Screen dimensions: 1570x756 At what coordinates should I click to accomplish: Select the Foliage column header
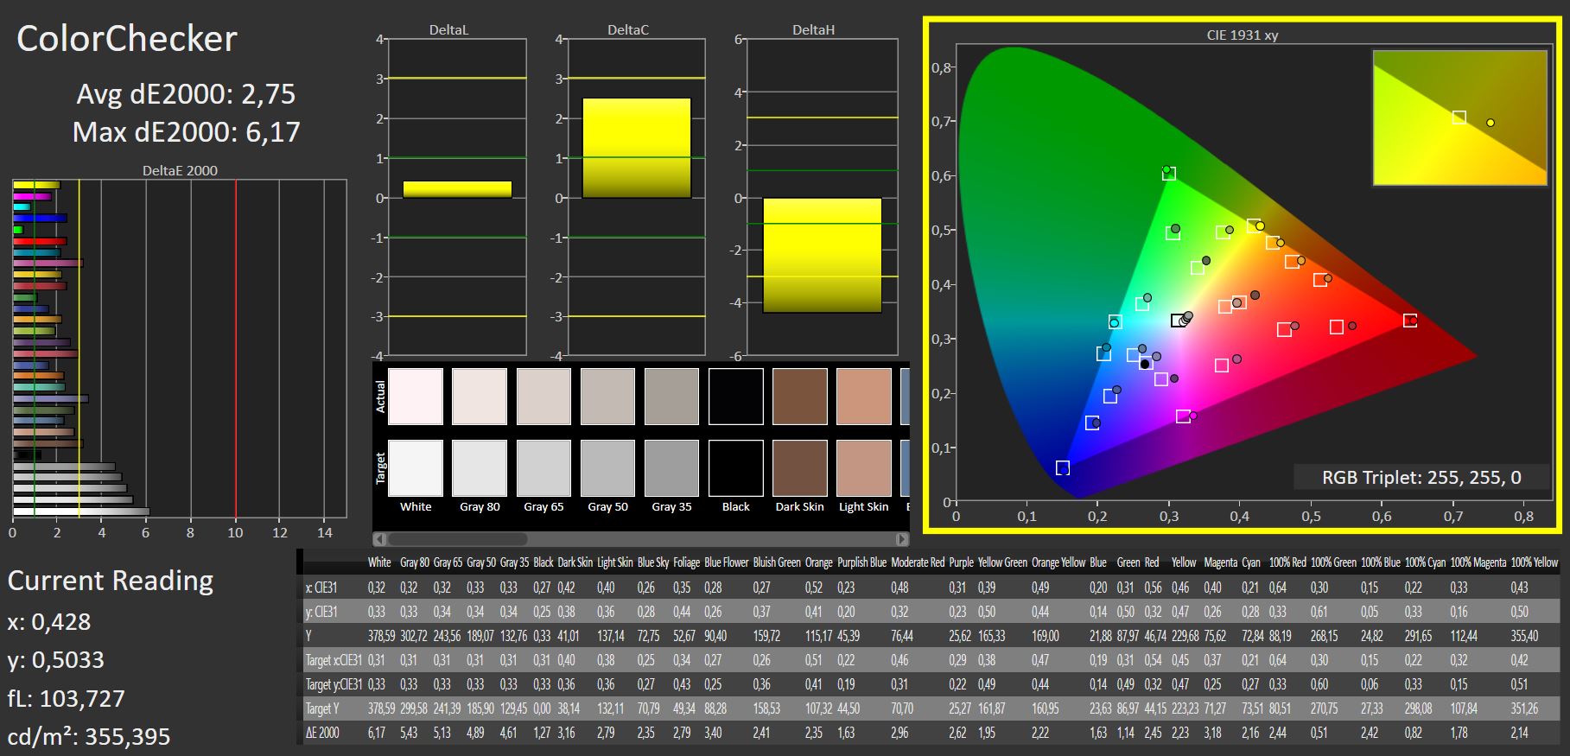coord(686,562)
